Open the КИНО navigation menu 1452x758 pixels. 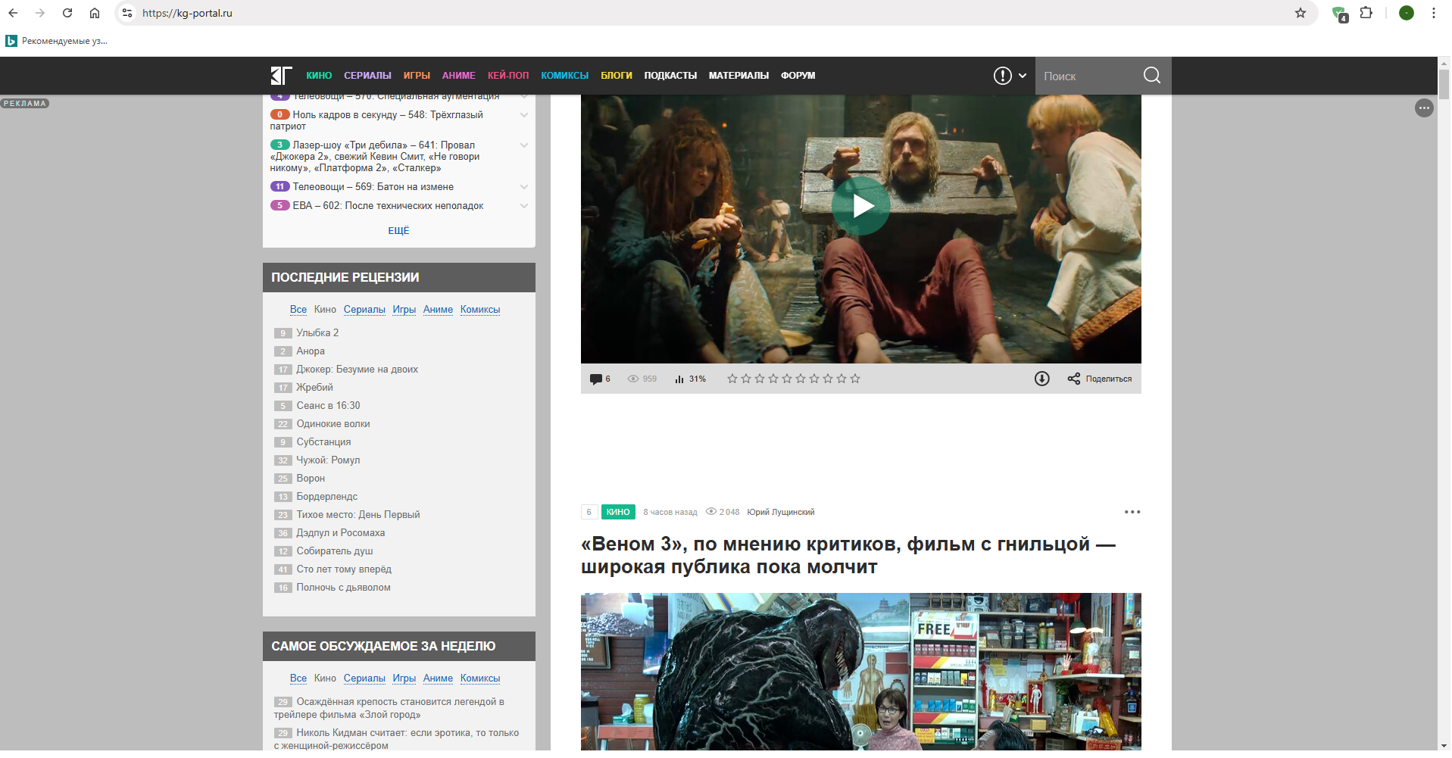tap(319, 76)
